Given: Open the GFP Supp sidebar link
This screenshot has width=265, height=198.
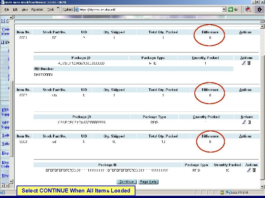Looking at the screenshot, I should 5,125.
